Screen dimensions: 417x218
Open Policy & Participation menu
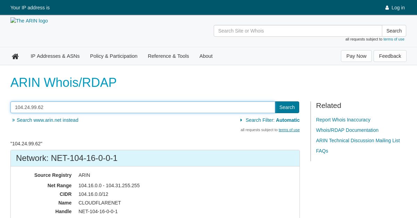click(x=114, y=56)
